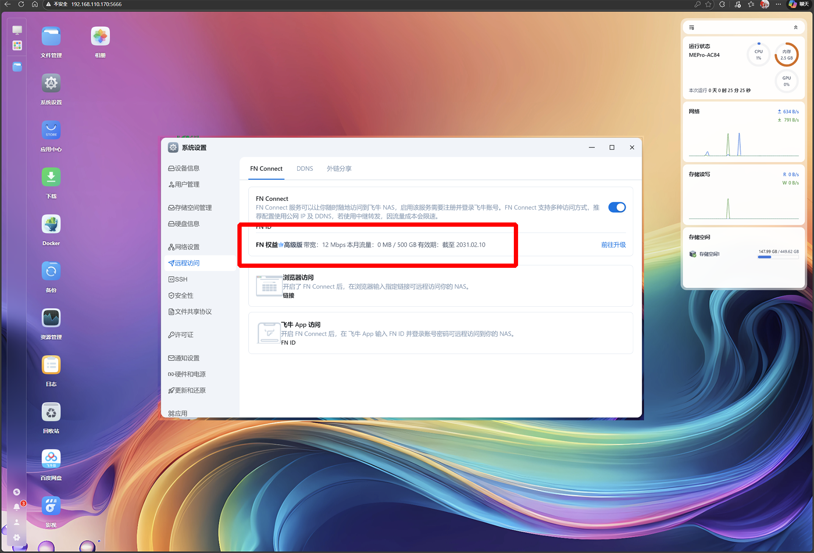This screenshot has width=814, height=553.
Task: Disable the FN Connect toggle switch
Action: point(616,207)
